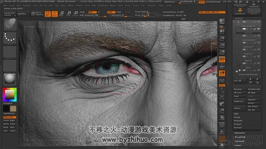Click the Duplicate subtool button
The height and width of the screenshot is (149, 266).
240,101
